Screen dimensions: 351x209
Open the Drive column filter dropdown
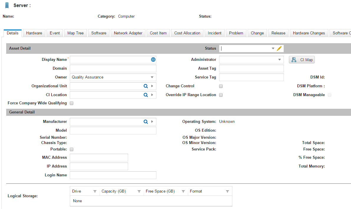(95, 191)
